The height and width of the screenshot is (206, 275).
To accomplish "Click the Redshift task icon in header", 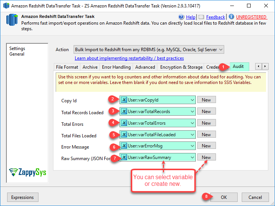I will click(12, 20).
